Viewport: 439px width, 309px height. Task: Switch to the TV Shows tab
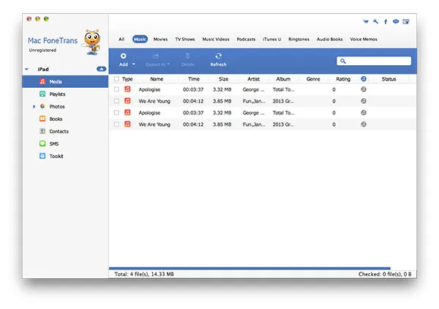tap(185, 40)
